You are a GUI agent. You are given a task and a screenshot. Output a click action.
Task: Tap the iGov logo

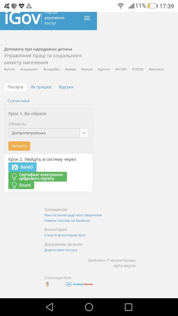click(x=23, y=19)
